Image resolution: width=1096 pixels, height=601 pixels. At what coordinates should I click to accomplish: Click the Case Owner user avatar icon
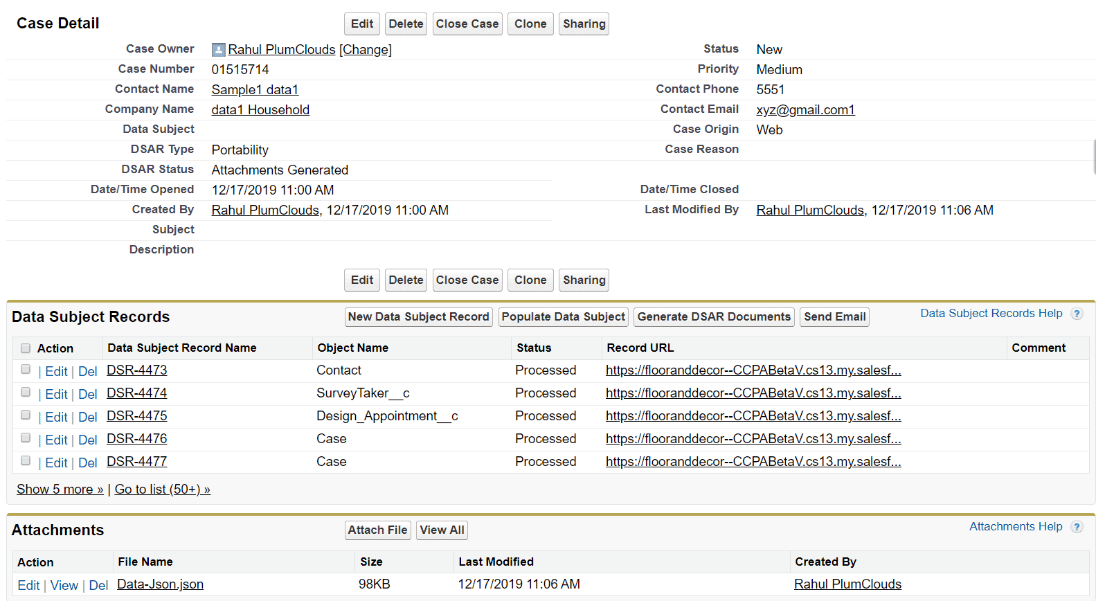[218, 50]
